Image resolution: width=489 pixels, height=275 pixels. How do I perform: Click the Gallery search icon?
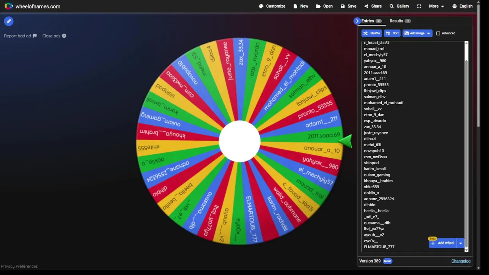tap(392, 6)
